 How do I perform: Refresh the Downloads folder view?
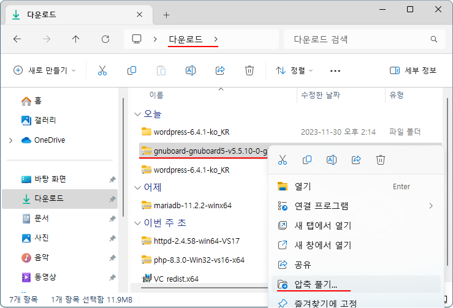(x=105, y=39)
